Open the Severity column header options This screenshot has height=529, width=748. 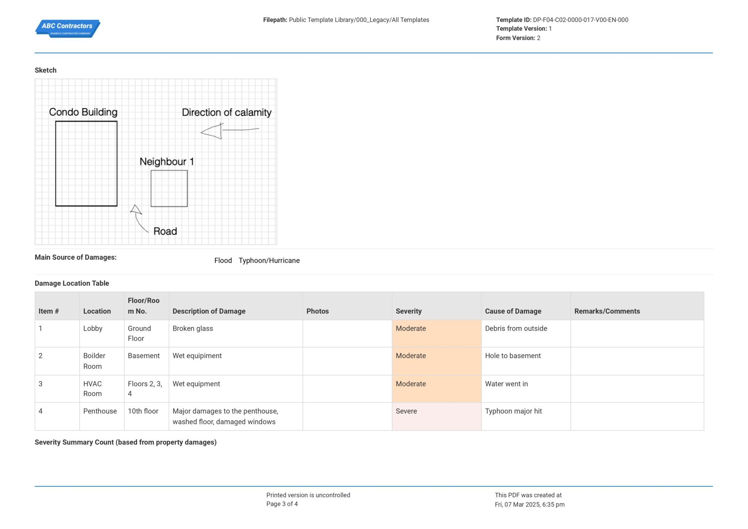click(409, 311)
